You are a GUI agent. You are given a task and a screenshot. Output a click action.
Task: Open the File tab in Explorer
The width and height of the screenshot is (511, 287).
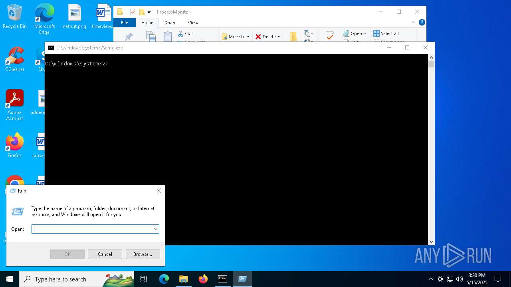click(125, 23)
